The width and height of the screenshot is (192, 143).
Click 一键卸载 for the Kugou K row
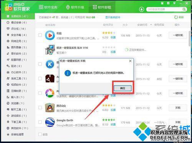pyautogui.click(x=178, y=64)
